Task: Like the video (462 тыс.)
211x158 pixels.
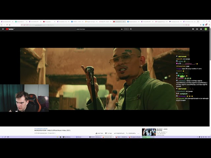Action: pos(99,133)
